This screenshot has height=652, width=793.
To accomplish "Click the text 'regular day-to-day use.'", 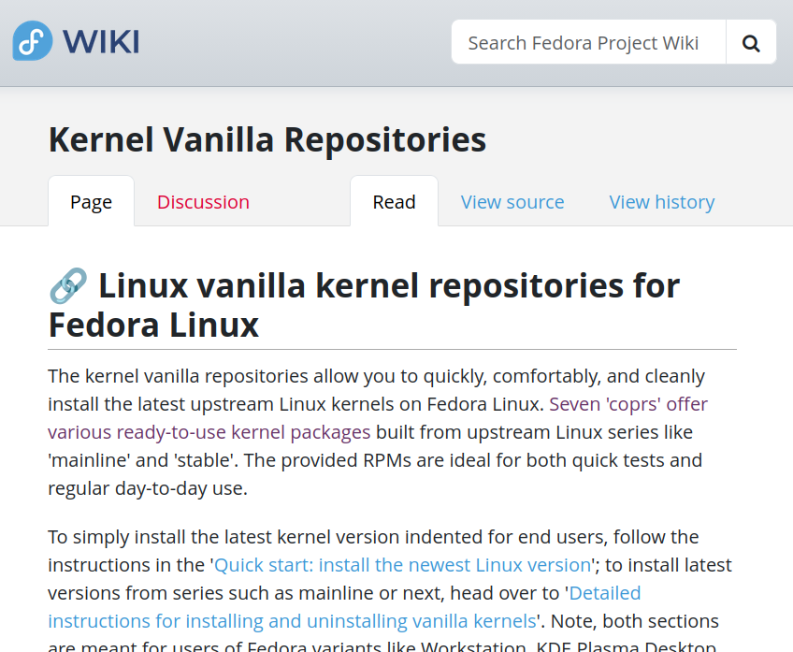I will (x=148, y=488).
